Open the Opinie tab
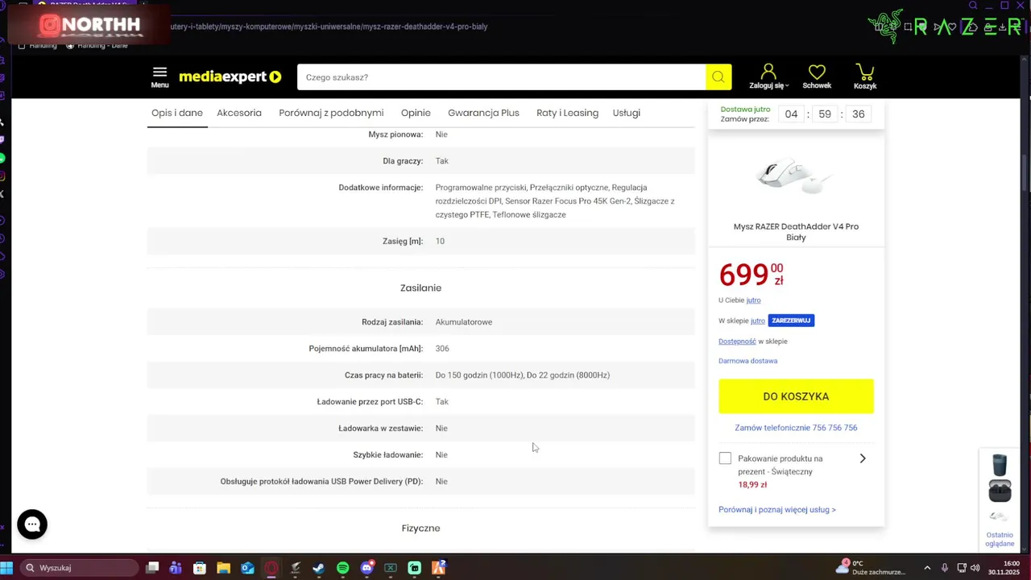 (x=416, y=113)
